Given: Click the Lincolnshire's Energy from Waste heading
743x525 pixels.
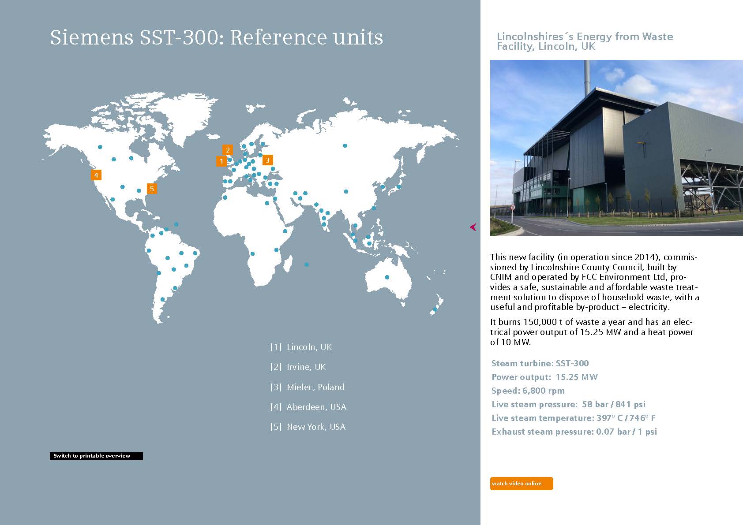Looking at the screenshot, I should click(585, 41).
